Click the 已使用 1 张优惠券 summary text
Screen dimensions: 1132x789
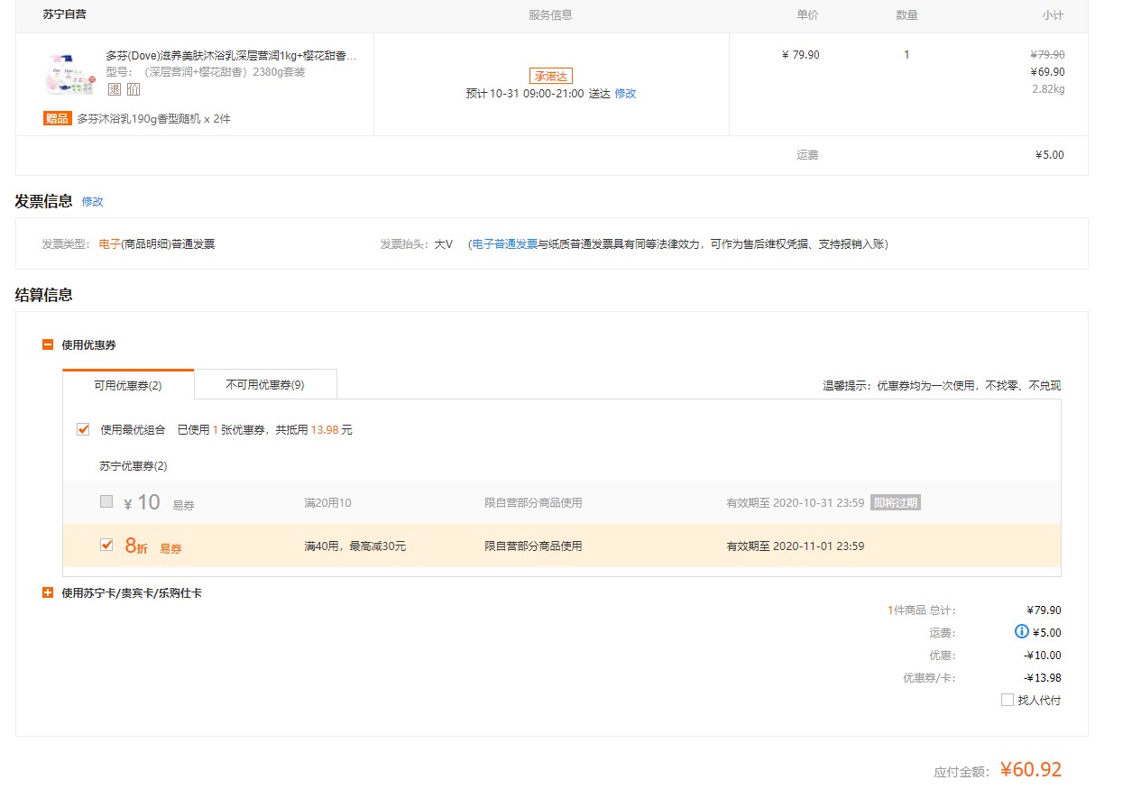click(265, 430)
